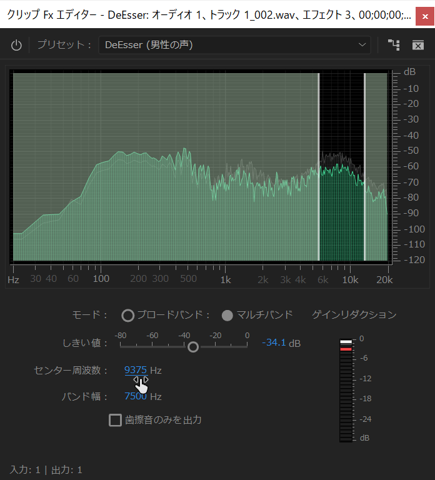The image size is (435, 480).
Task: Open the preset dropdown showing DeEsser (男性の声)
Action: (234, 45)
